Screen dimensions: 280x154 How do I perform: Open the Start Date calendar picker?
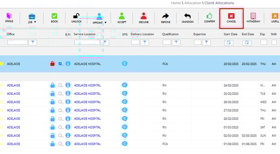(x=229, y=43)
